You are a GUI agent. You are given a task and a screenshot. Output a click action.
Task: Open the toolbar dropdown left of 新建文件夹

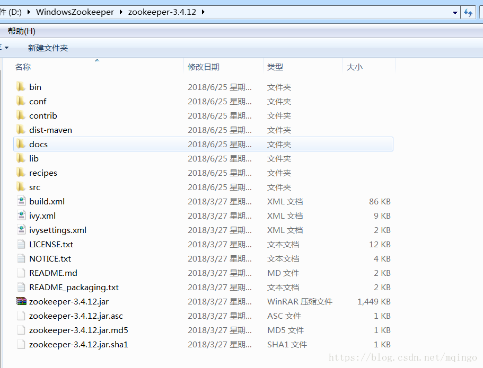6,48
